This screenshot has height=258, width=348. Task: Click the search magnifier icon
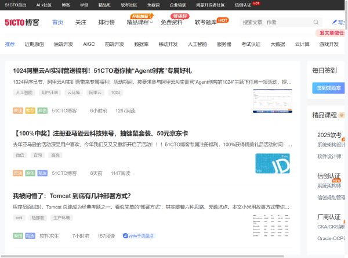(x=316, y=22)
